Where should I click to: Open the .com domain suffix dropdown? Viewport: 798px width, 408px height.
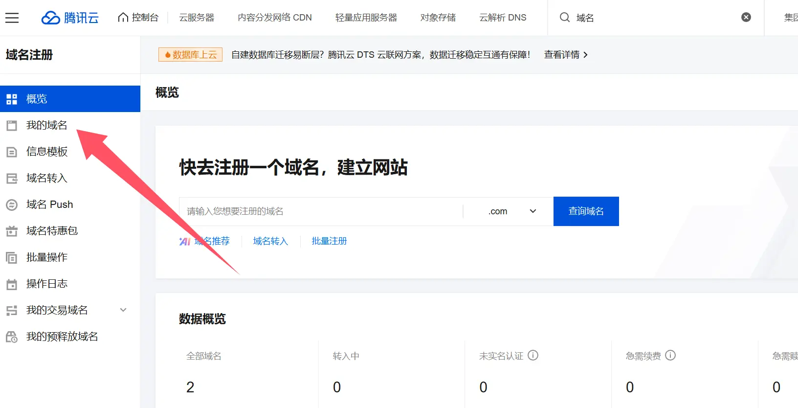click(511, 211)
